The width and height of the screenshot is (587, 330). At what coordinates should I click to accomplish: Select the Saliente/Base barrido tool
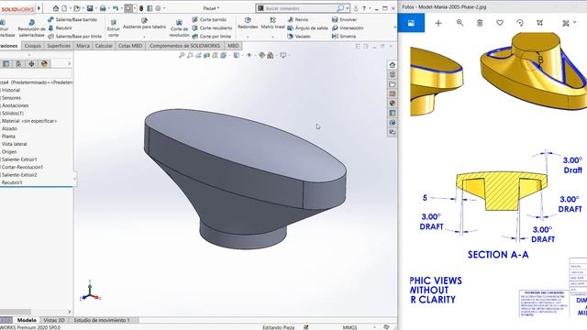(x=72, y=19)
